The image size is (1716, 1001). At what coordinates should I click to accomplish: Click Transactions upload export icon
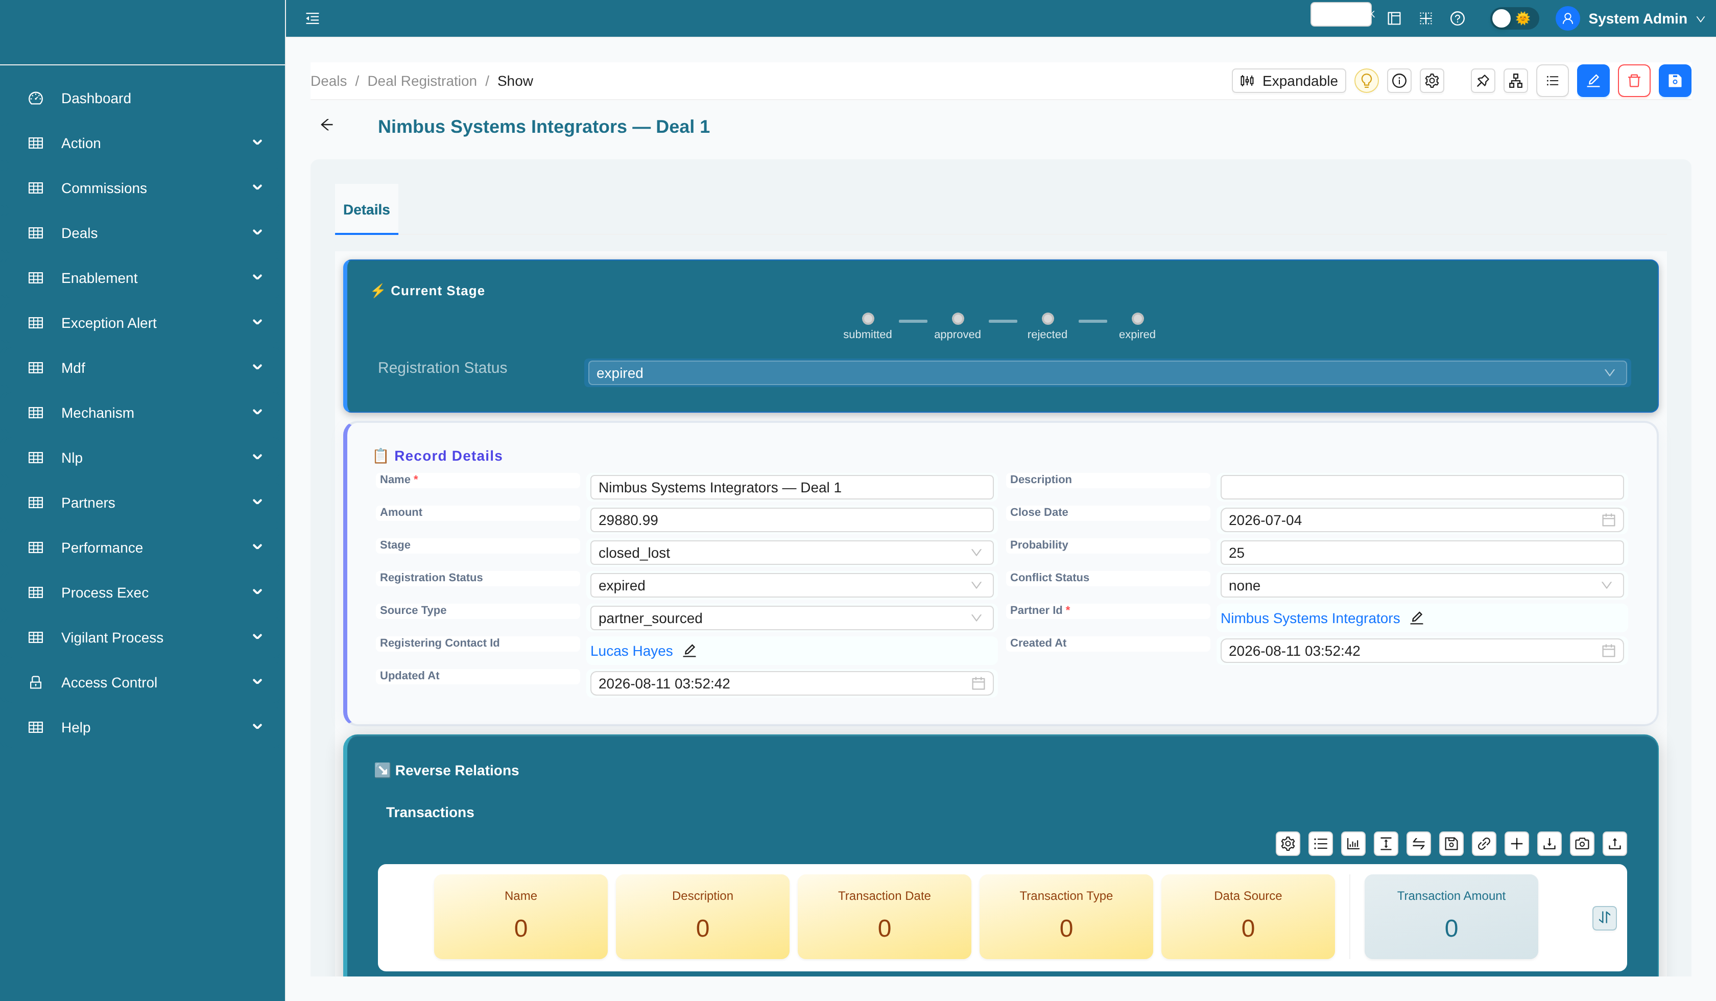[1614, 844]
